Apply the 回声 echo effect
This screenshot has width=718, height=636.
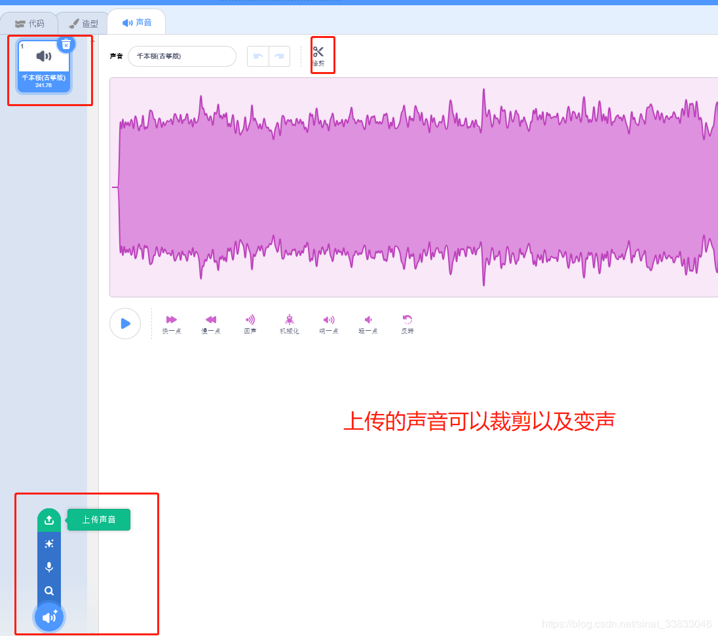coord(250,321)
